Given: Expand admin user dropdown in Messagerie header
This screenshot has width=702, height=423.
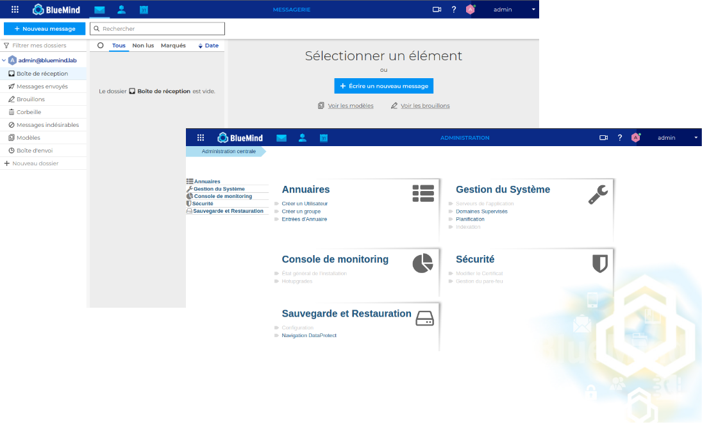Looking at the screenshot, I should click(x=533, y=10).
